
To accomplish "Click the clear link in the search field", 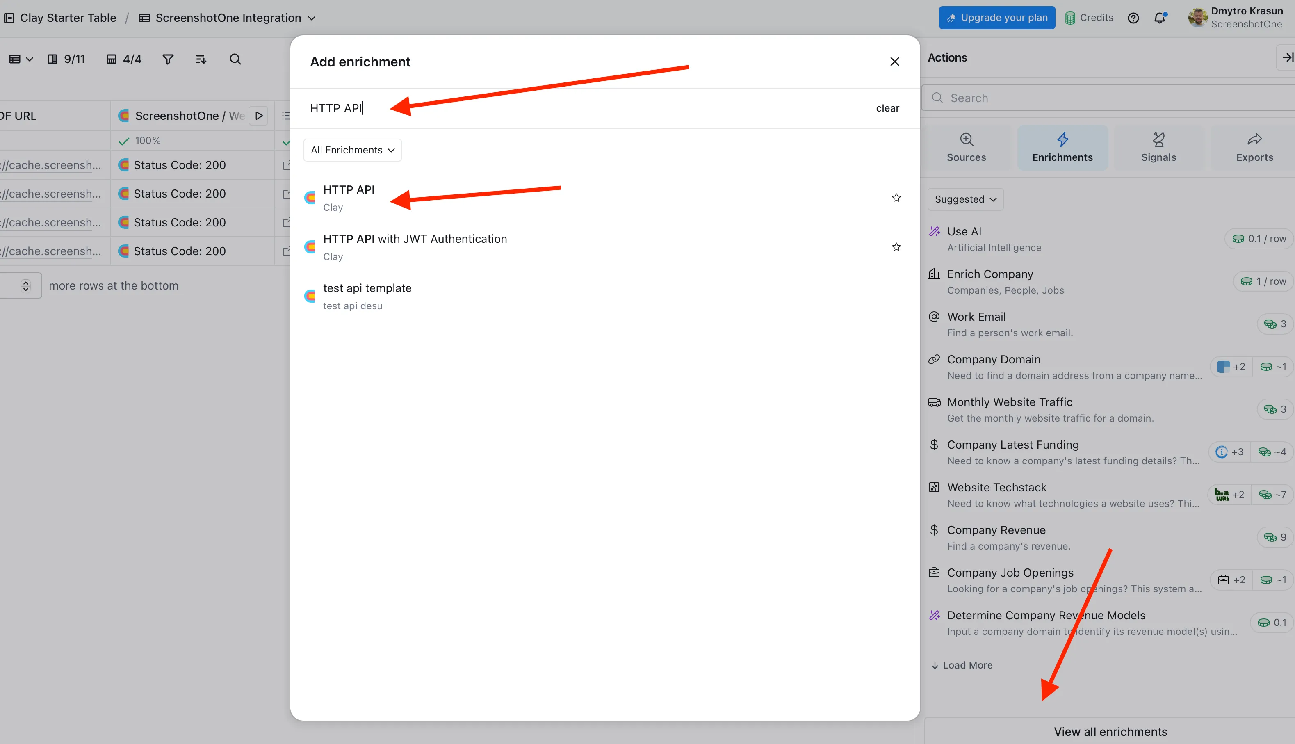I will pyautogui.click(x=887, y=108).
